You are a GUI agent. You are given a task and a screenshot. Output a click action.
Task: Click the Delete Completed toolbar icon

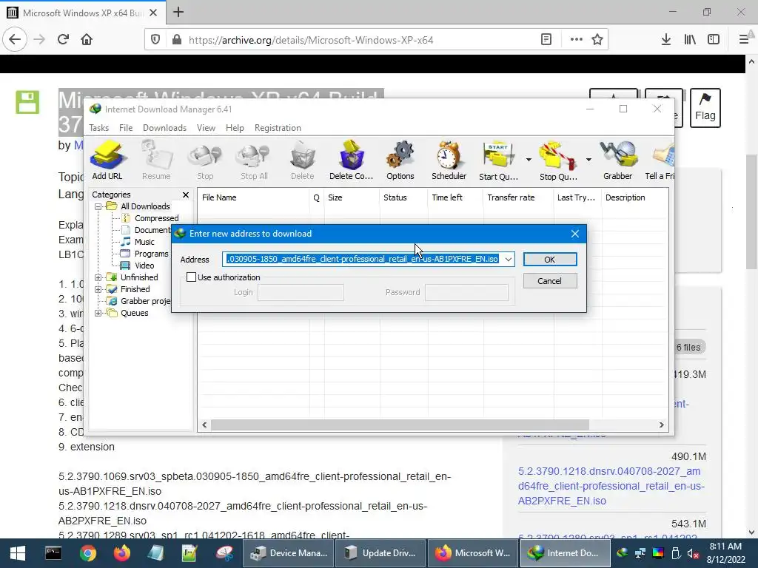point(352,160)
